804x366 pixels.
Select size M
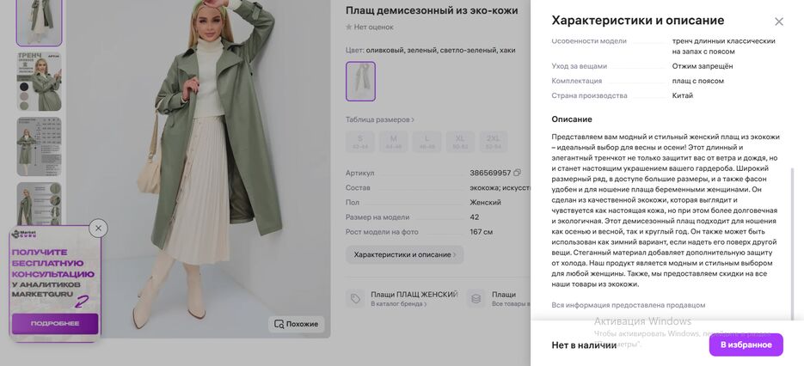[x=393, y=142]
